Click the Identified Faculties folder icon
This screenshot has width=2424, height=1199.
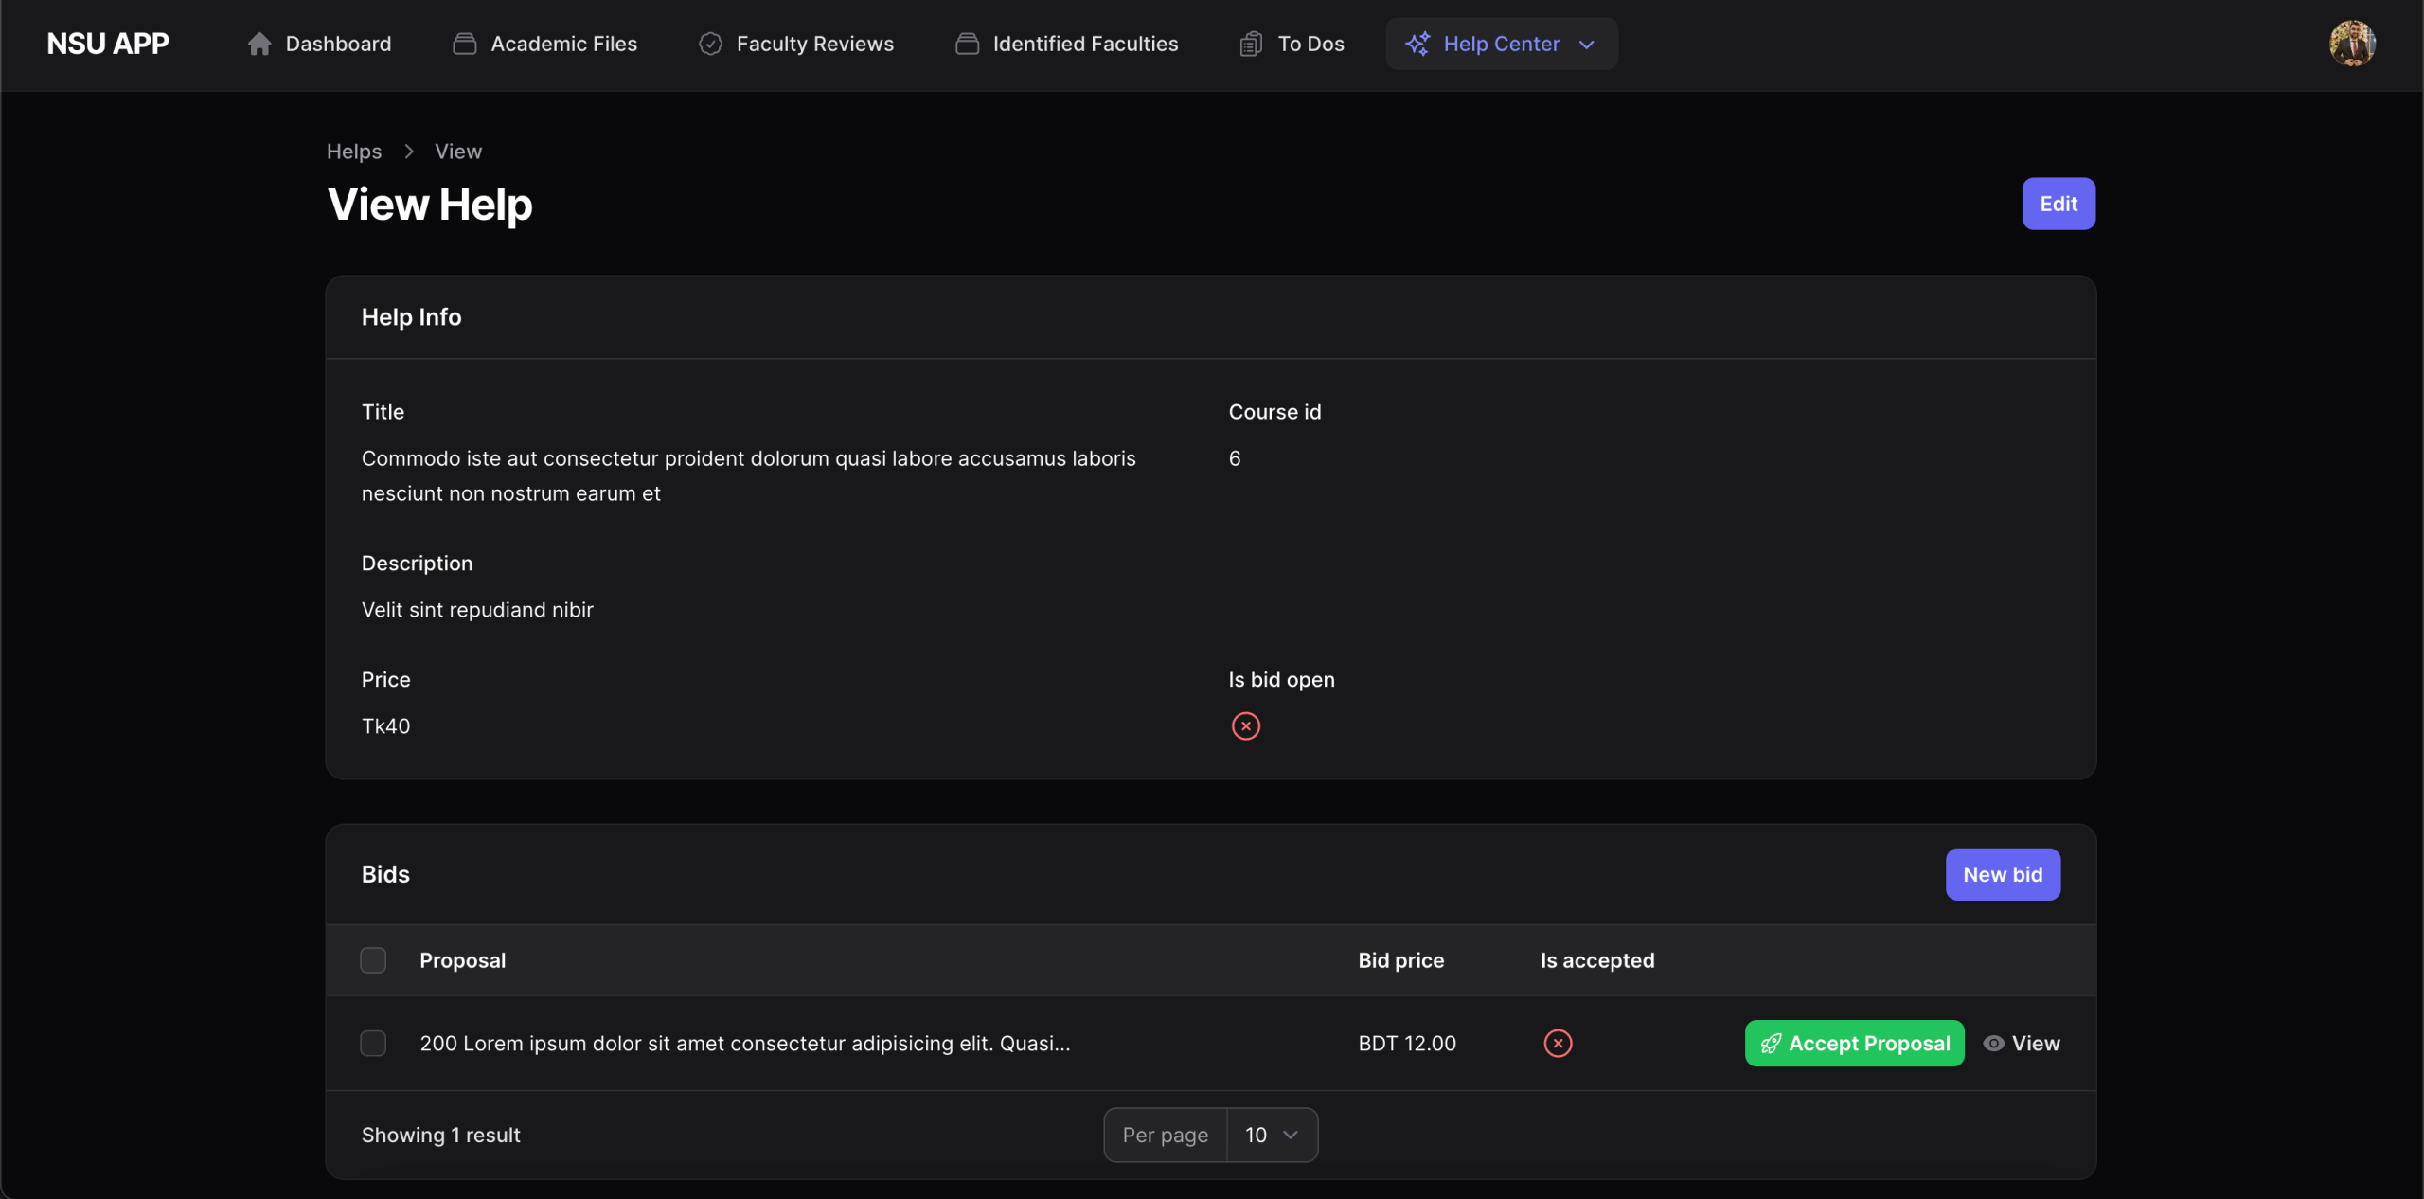967,45
